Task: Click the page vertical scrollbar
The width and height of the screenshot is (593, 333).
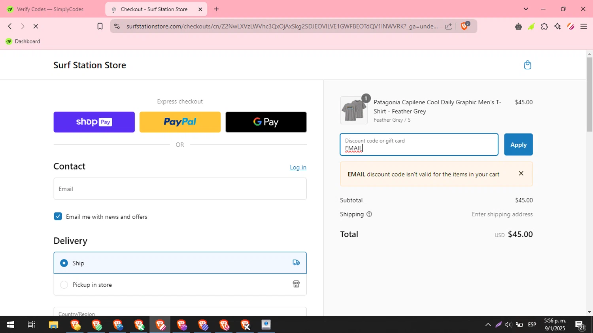Action: (x=589, y=94)
